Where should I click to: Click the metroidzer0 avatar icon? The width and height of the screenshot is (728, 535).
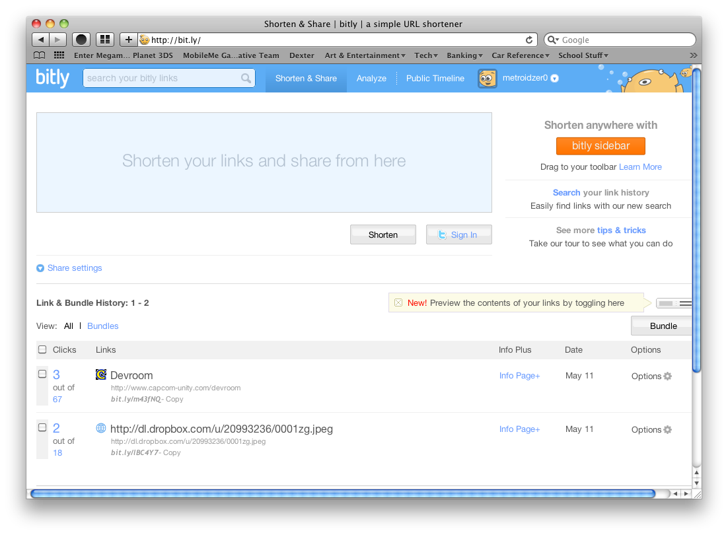pos(487,79)
